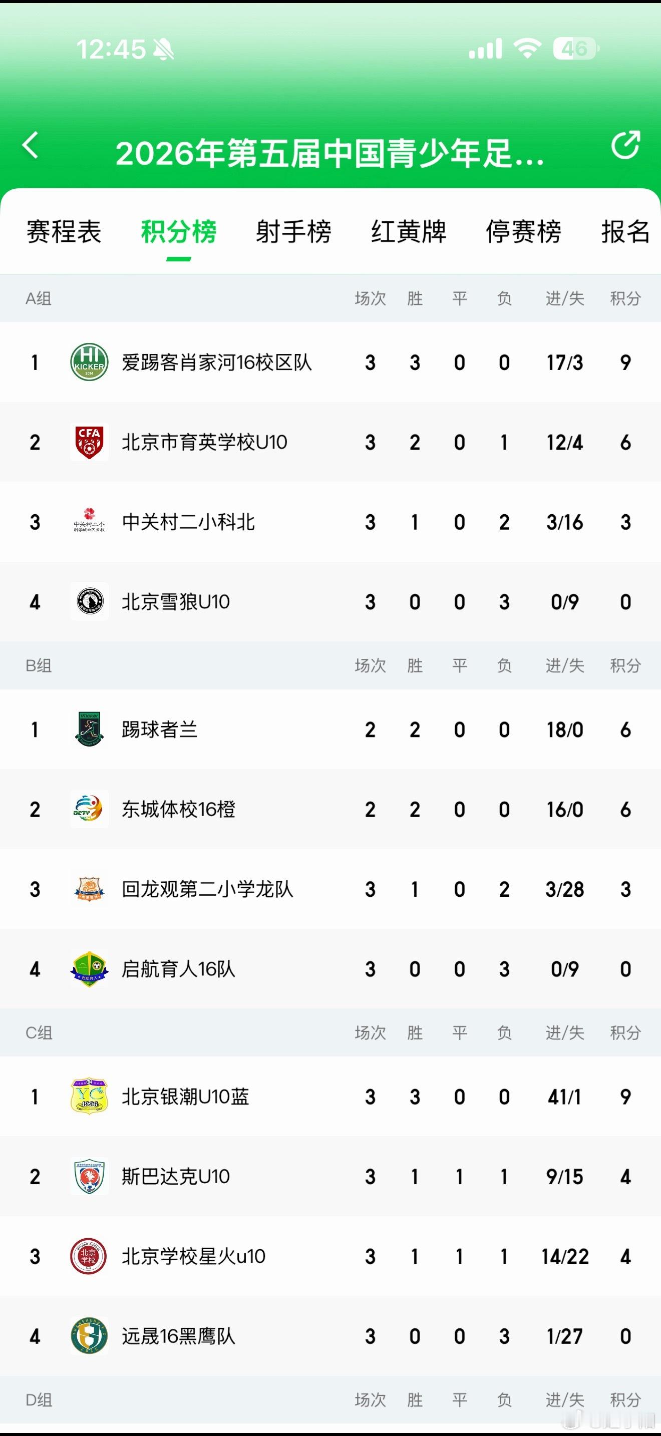
Task: Tap the 踢球者兰 iKicker logo
Action: (x=89, y=729)
